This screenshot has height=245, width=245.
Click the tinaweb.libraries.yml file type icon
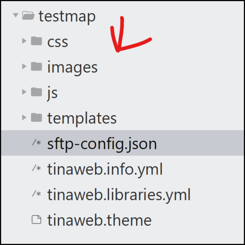pos(36,194)
